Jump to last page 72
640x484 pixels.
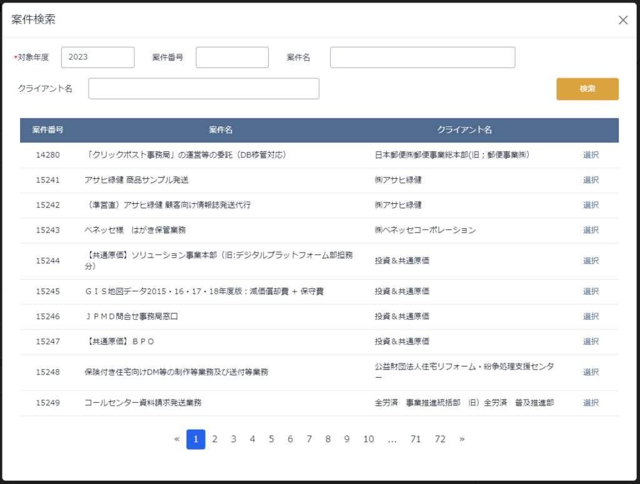pyautogui.click(x=440, y=439)
